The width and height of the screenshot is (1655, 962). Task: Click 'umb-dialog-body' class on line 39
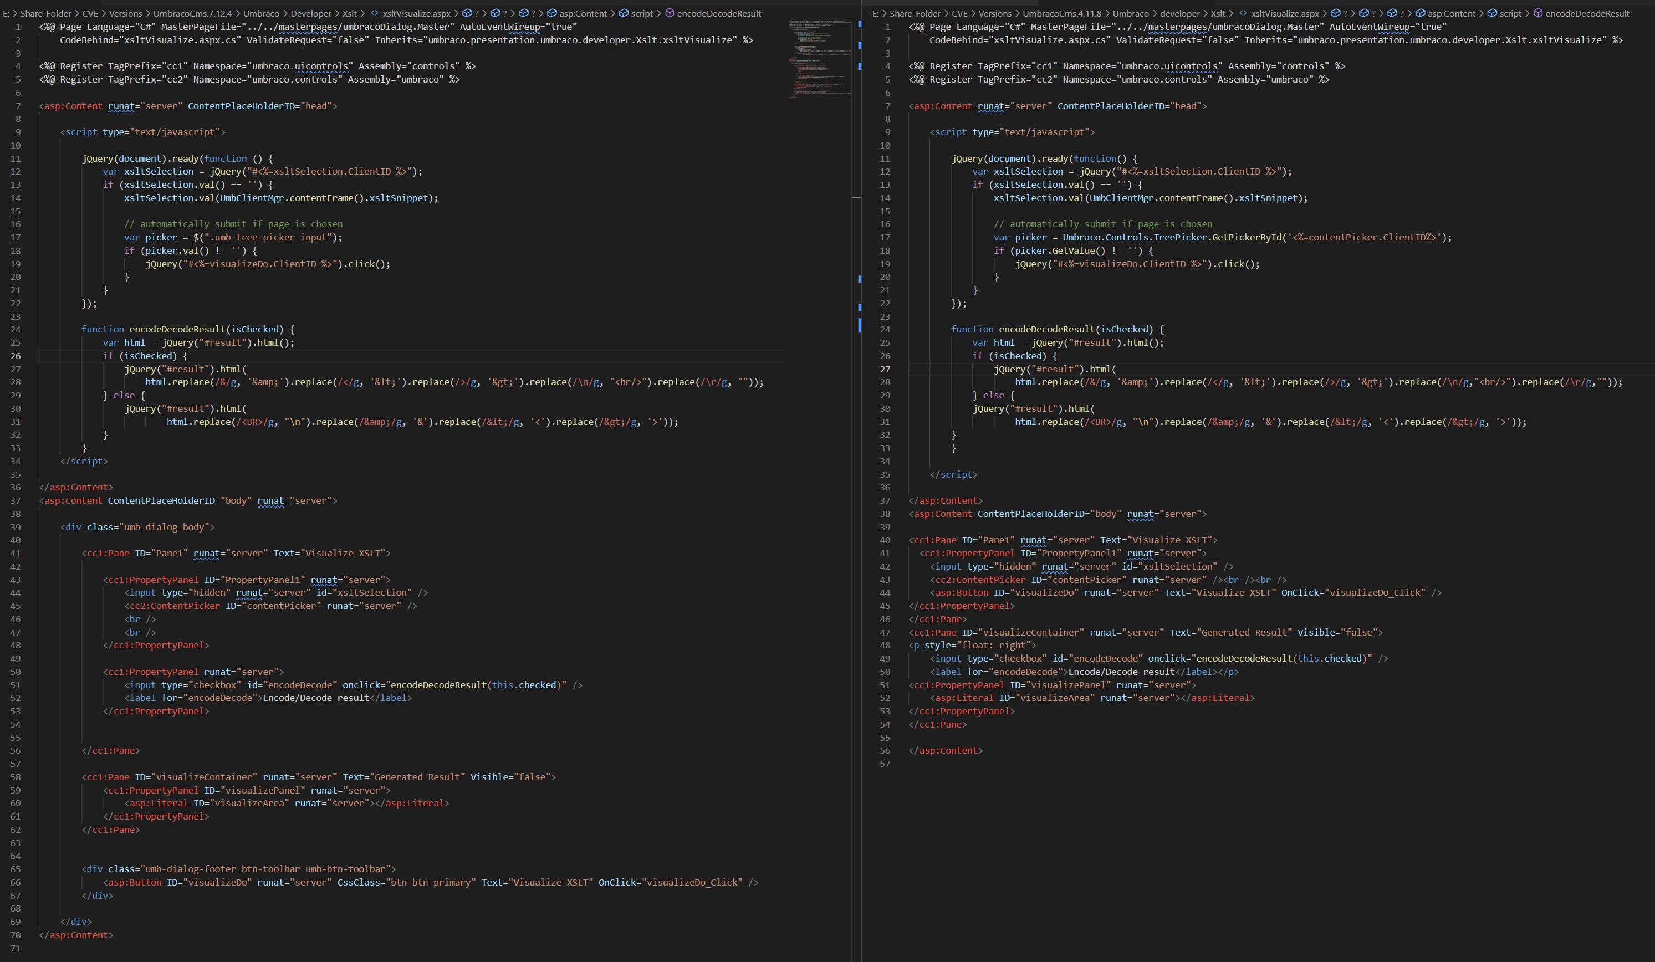tap(164, 526)
